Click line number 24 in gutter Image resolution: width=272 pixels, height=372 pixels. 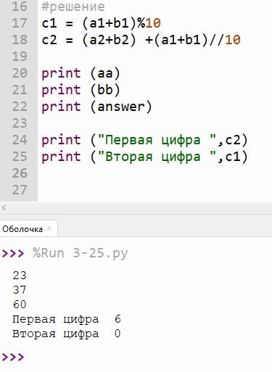pyautogui.click(x=19, y=140)
